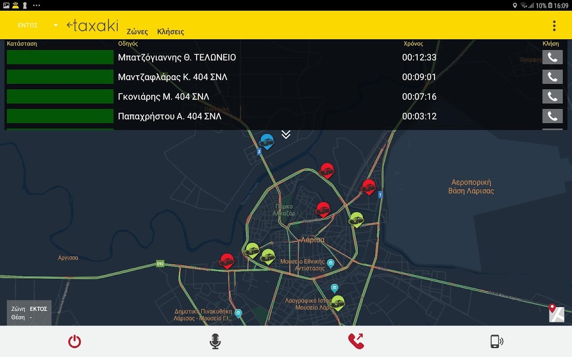Select driver name Γκονιάρης Μ. 404 ΣΝΛ
The image size is (572, 357).
164,96
